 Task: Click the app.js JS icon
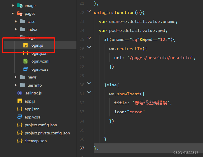(x=20, y=101)
